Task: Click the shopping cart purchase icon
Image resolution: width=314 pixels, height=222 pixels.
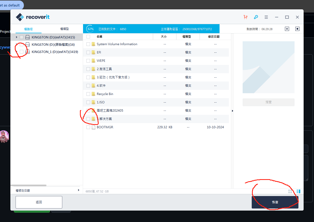Action: tap(245, 17)
